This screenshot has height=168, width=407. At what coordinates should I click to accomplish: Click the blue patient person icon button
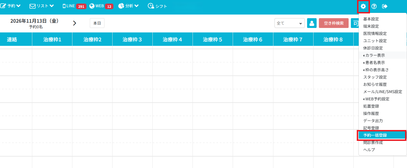click(312, 23)
